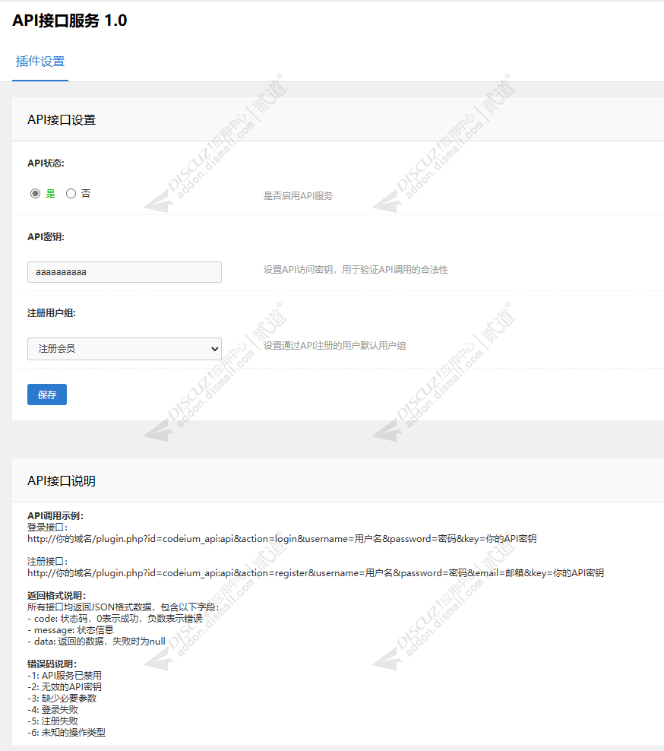Click the API接口服务 1.0 page title
Viewport: 664px width, 751px height.
coord(70,21)
